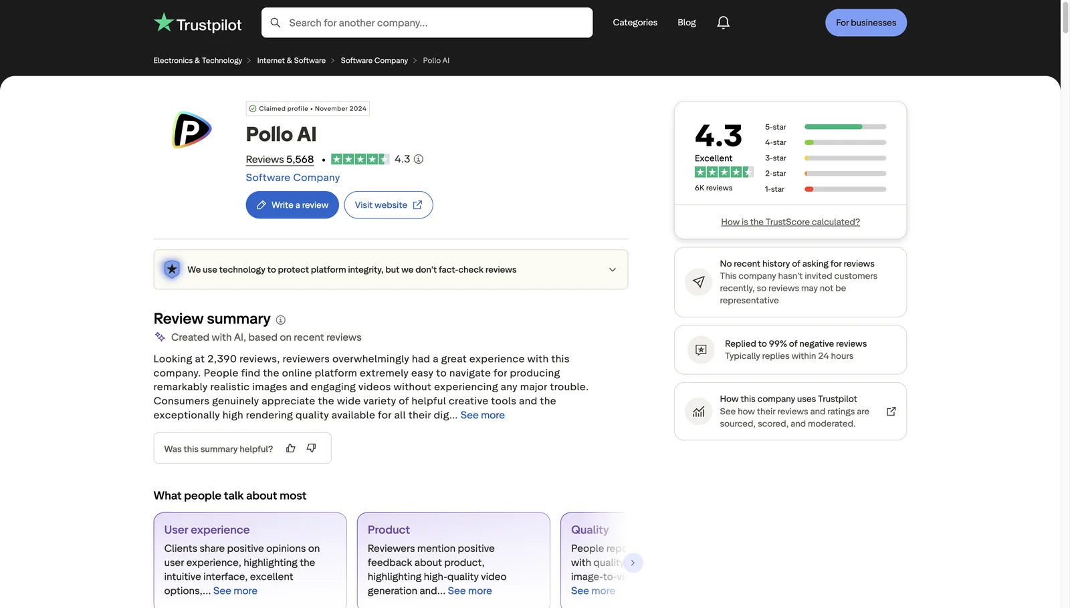The height and width of the screenshot is (608, 1070).
Task: Click the Trustpilot logo
Action: tap(197, 23)
